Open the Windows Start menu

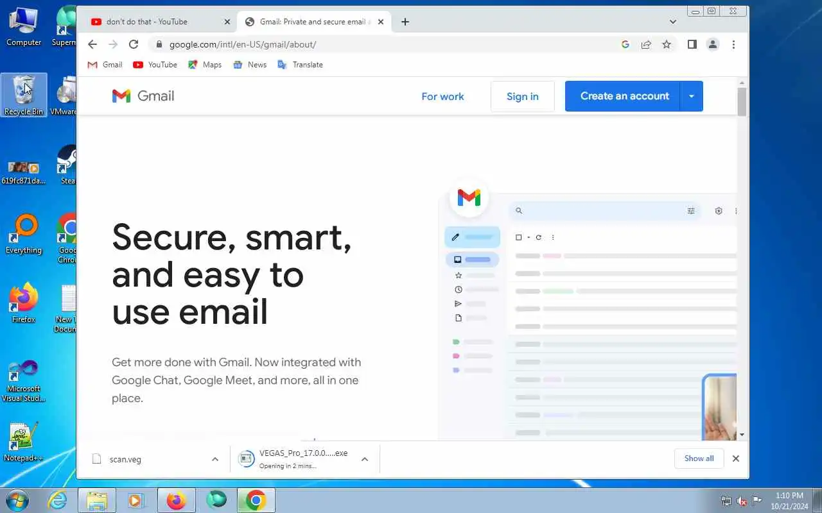17,500
